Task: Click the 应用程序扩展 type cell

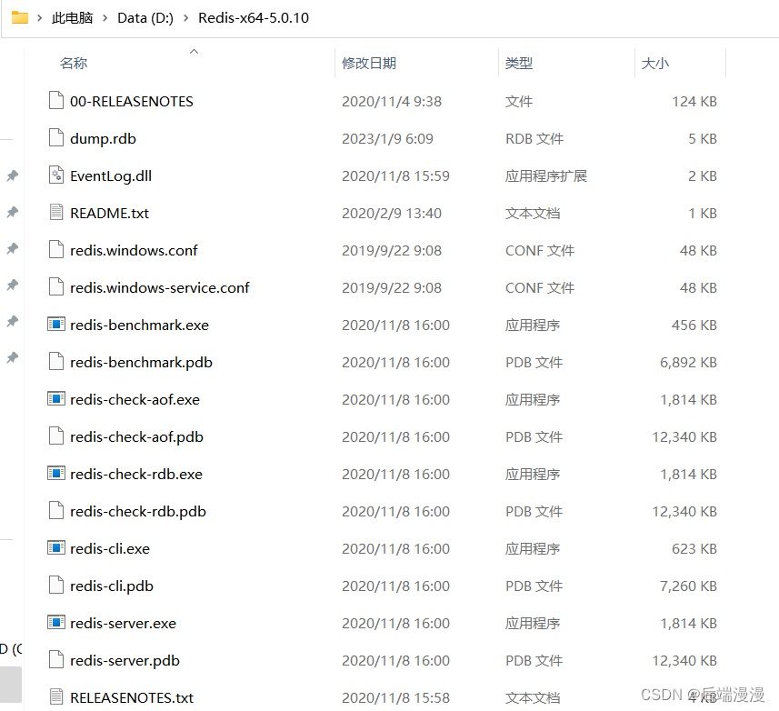Action: (x=546, y=175)
